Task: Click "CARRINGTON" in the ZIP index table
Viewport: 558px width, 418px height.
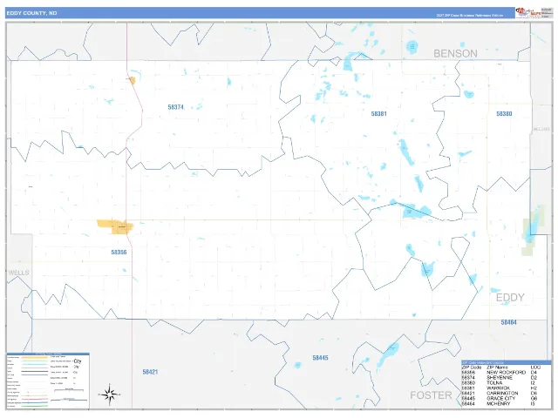Action: (x=502, y=394)
